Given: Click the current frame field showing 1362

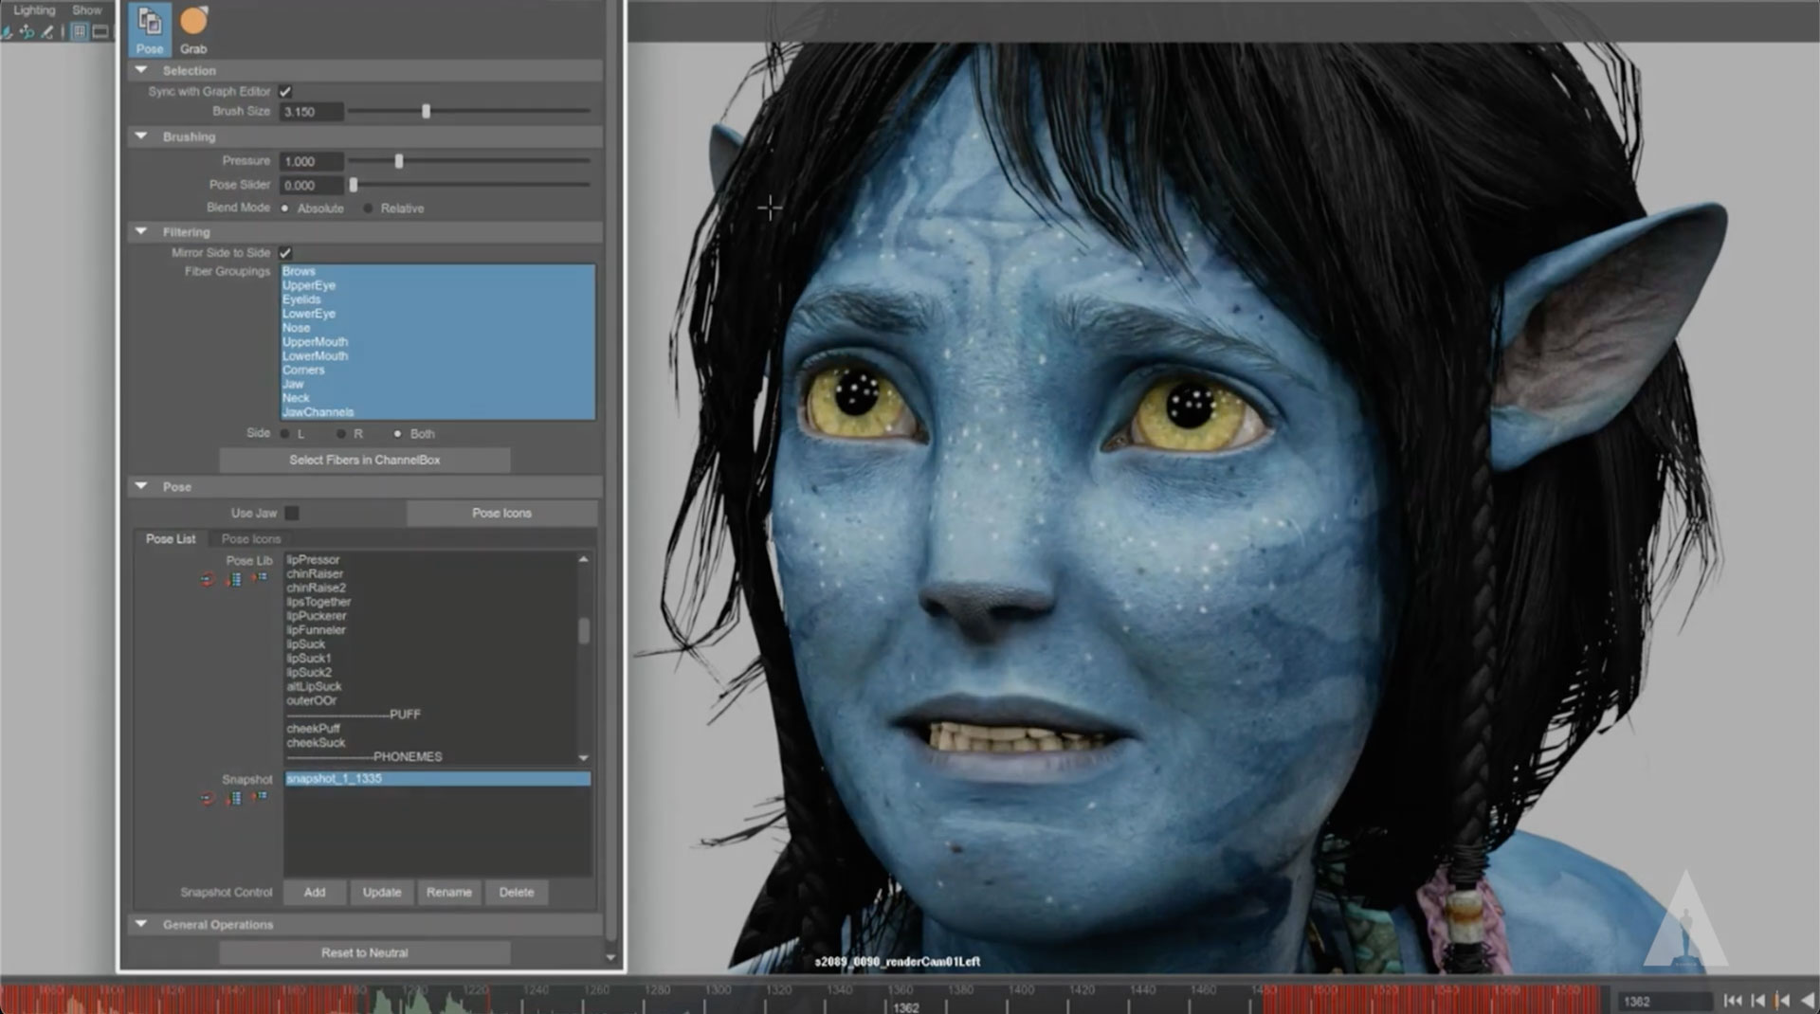Looking at the screenshot, I should tap(1665, 1001).
